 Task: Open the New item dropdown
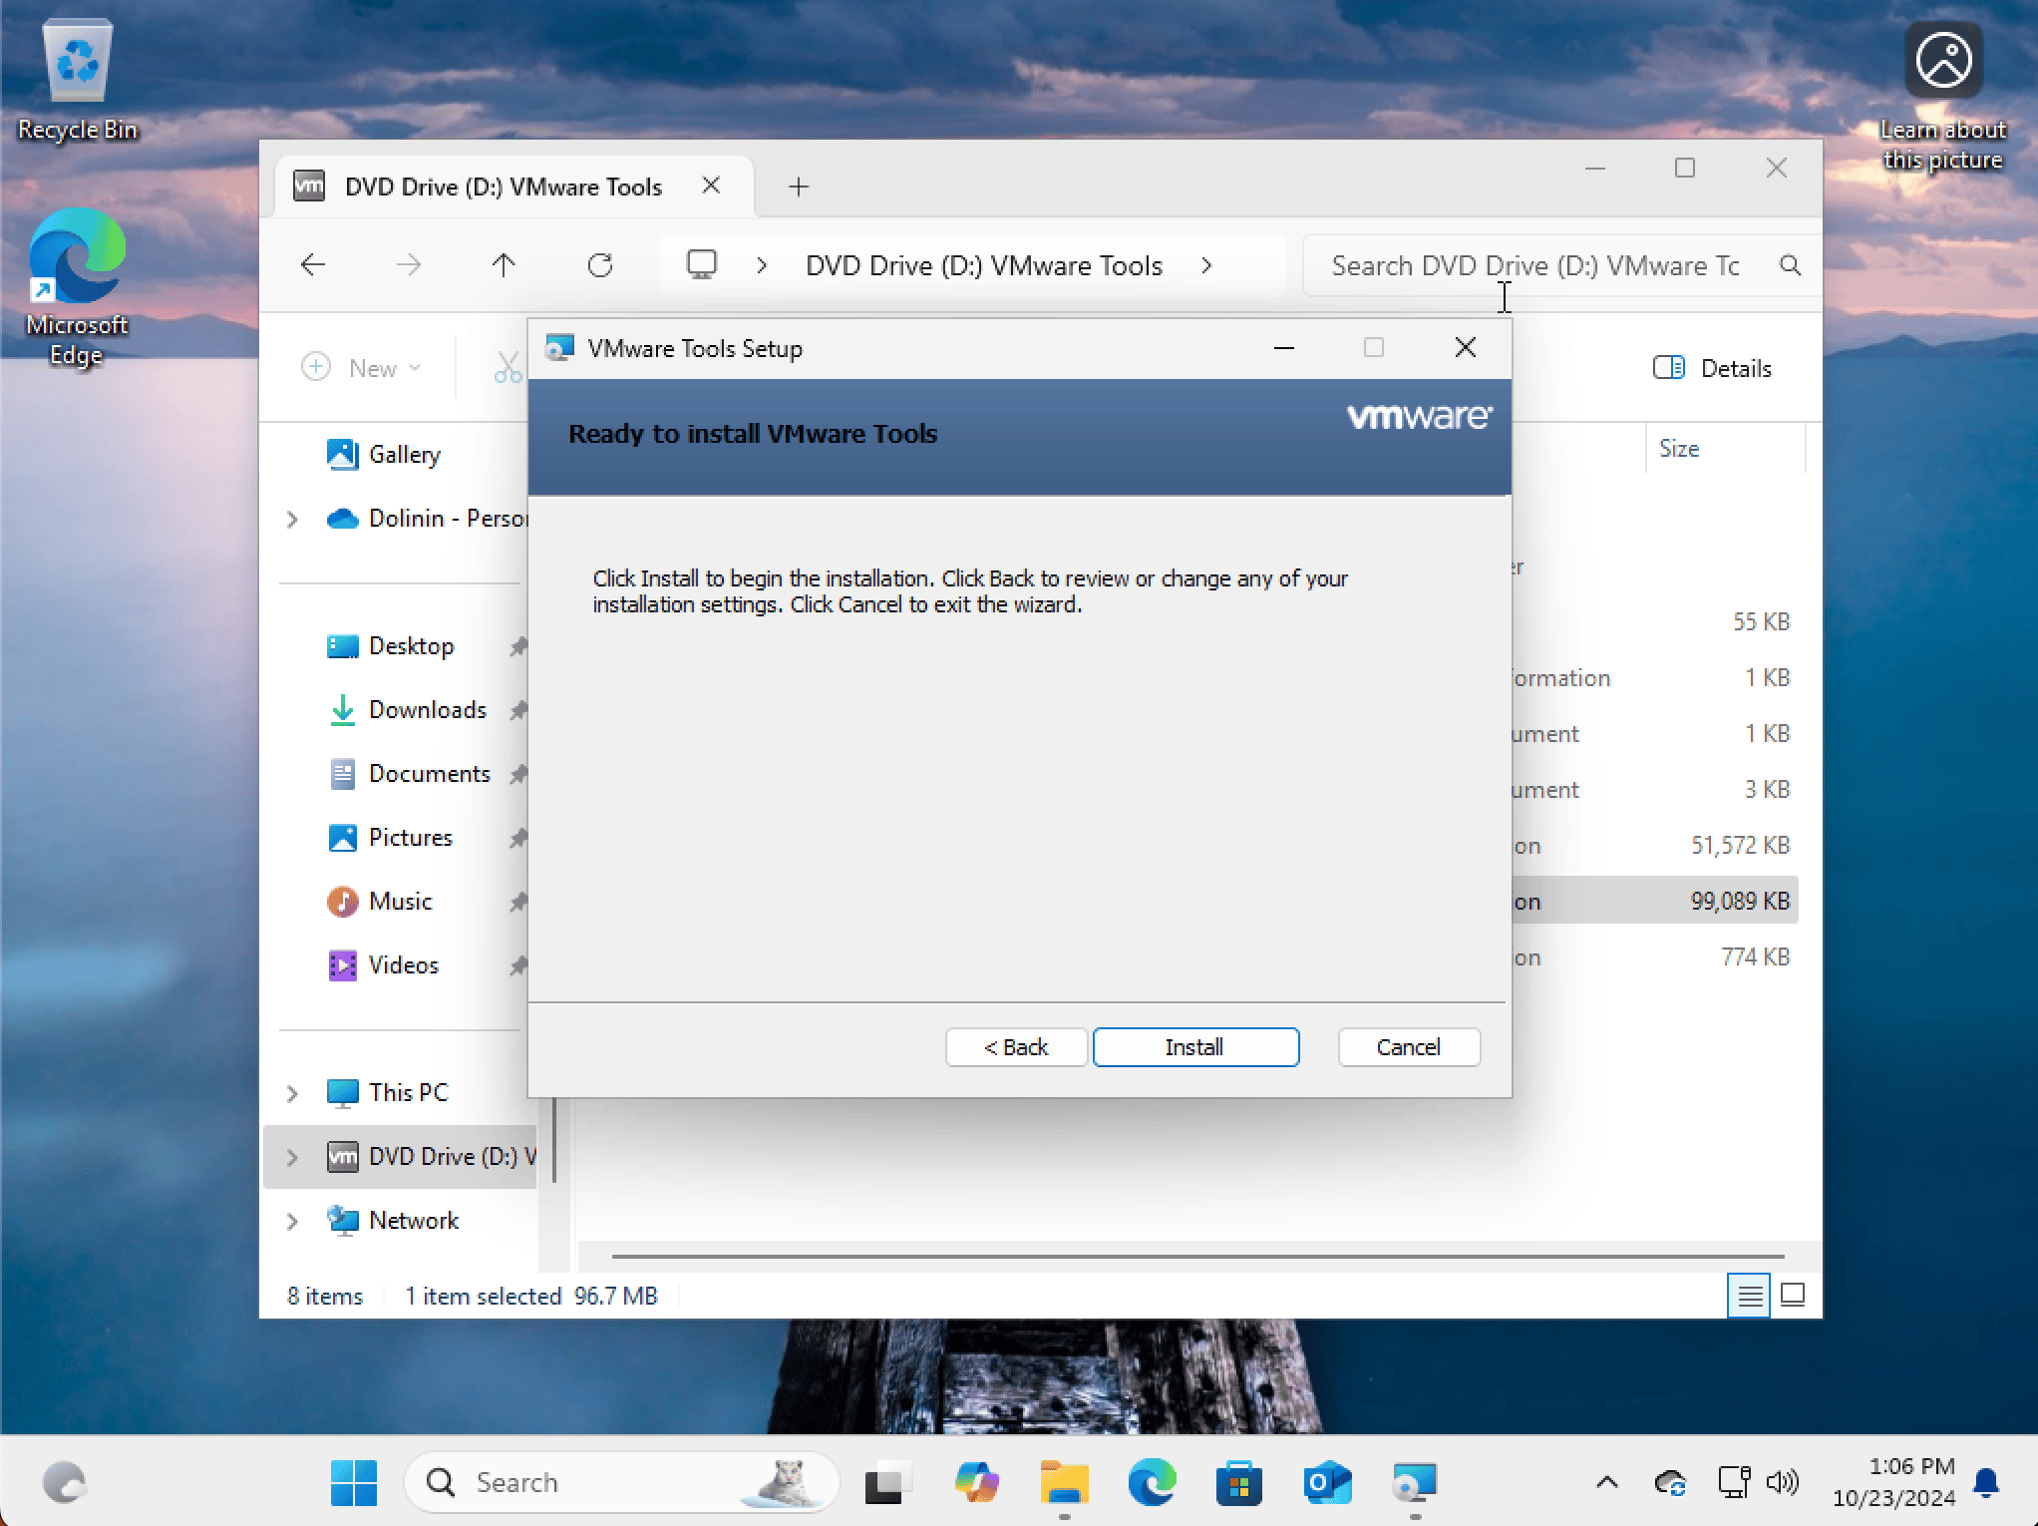361,368
